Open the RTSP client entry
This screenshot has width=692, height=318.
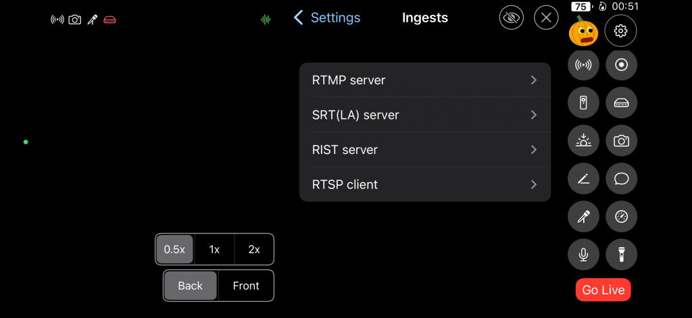pos(424,184)
